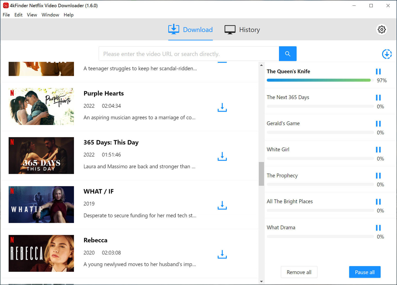Pause the White Girl download

click(378, 150)
